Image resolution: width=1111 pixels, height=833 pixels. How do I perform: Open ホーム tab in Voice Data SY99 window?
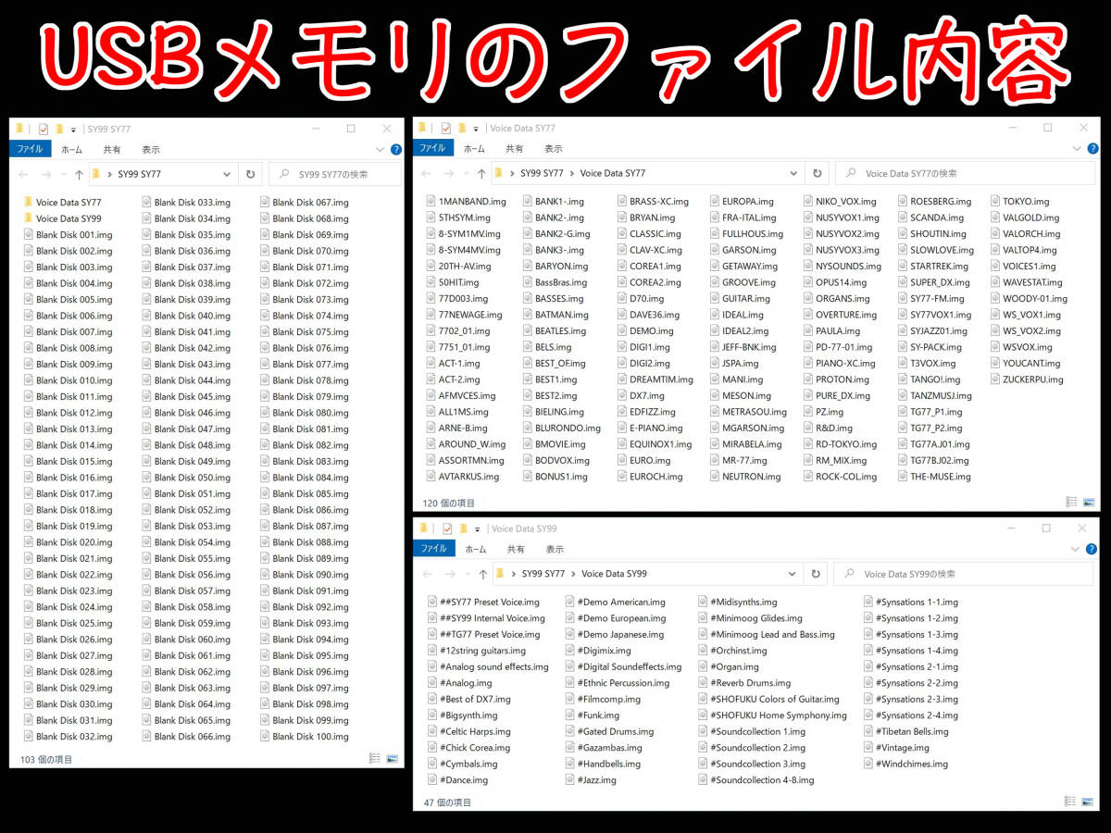point(474,549)
